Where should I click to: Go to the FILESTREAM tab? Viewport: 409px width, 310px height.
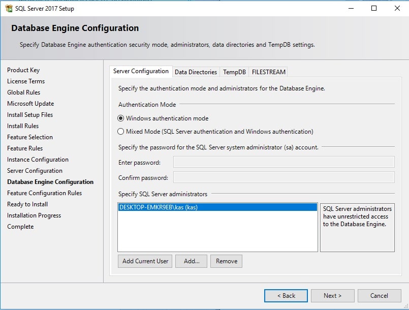[268, 72]
